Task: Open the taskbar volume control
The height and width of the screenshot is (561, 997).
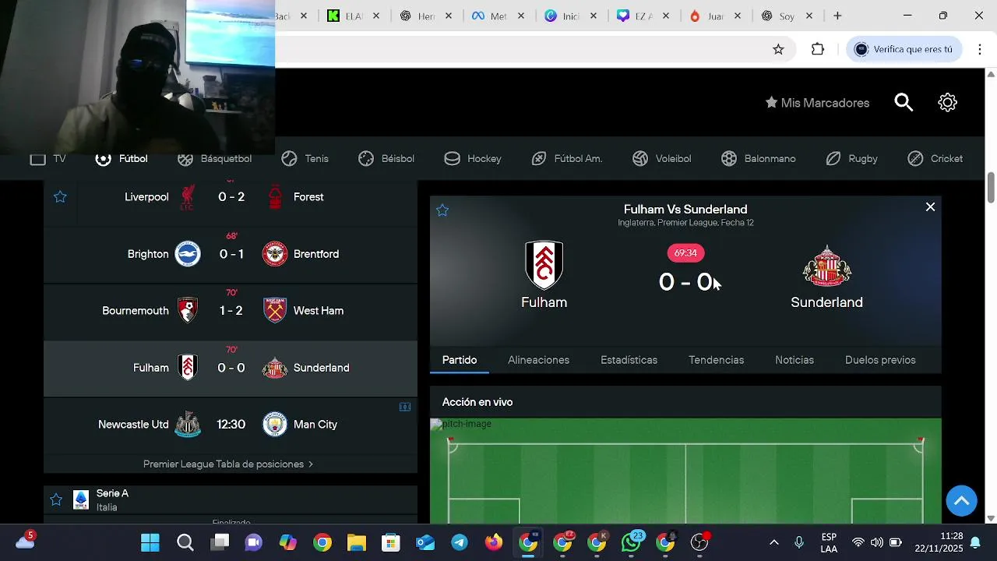Action: 876,542
